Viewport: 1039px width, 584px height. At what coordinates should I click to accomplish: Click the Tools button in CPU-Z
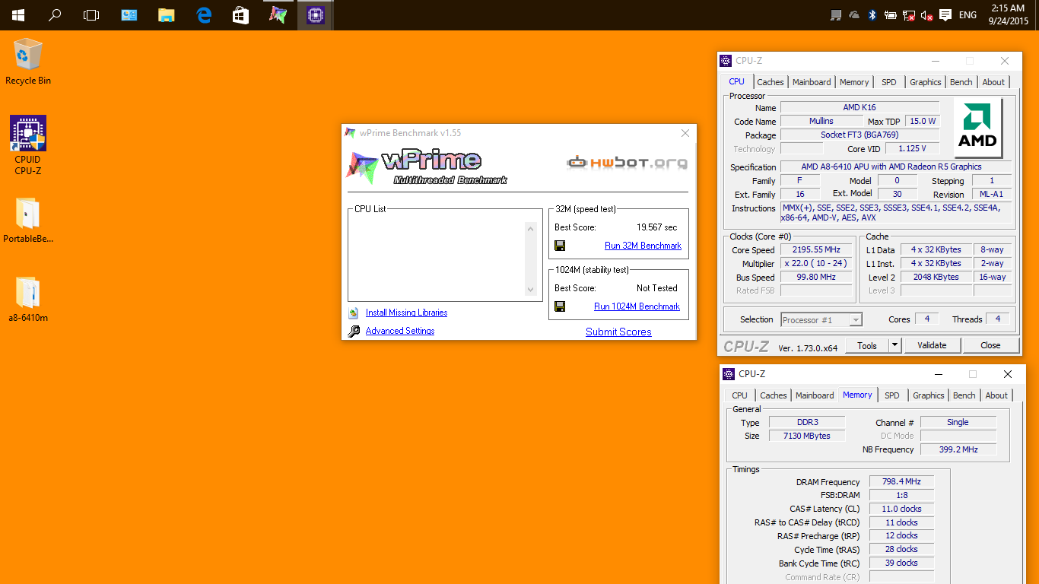867,345
